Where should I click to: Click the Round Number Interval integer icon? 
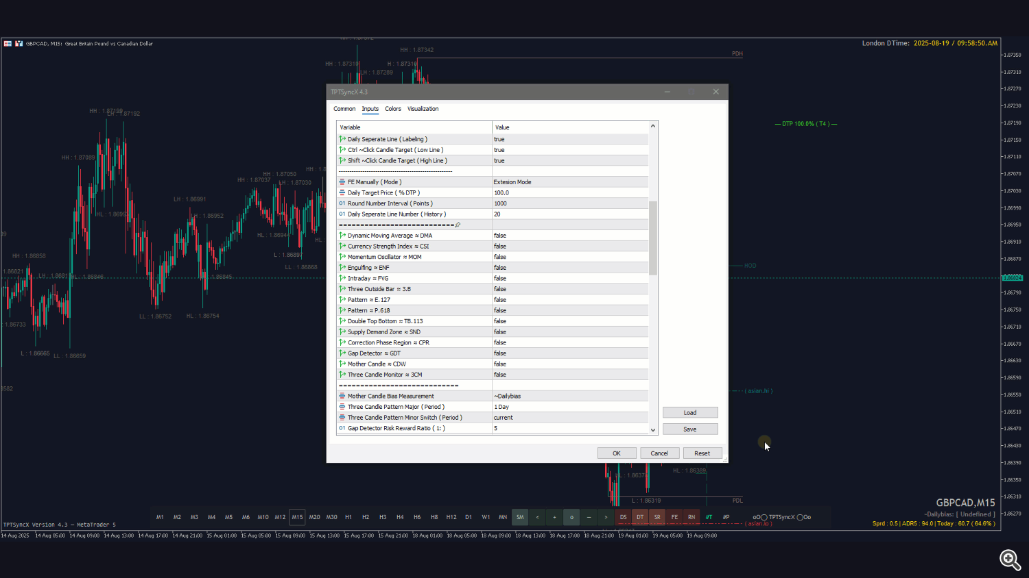tap(342, 203)
